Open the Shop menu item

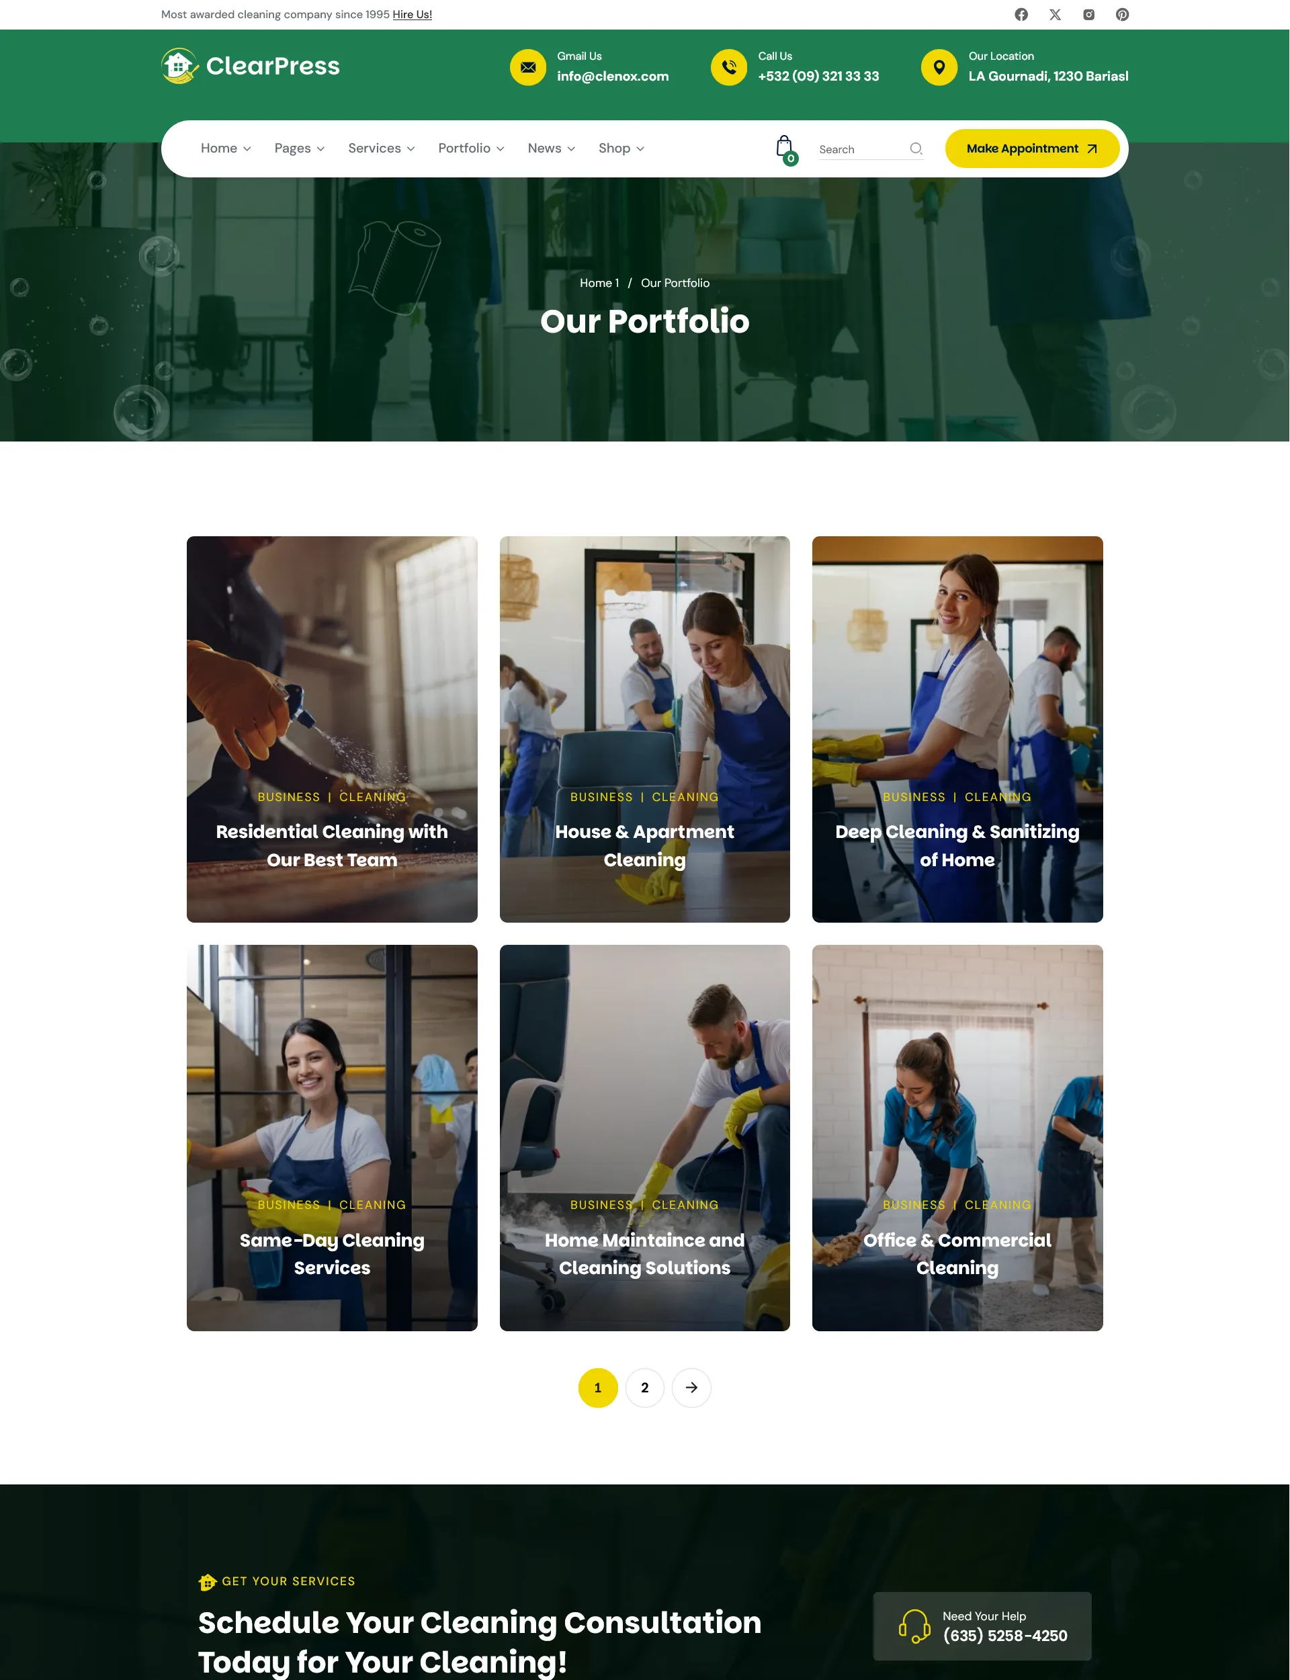(x=621, y=149)
